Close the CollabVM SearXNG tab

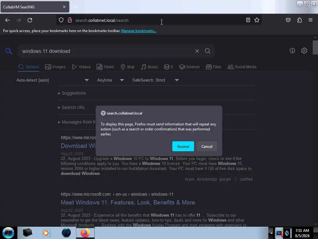64,7
